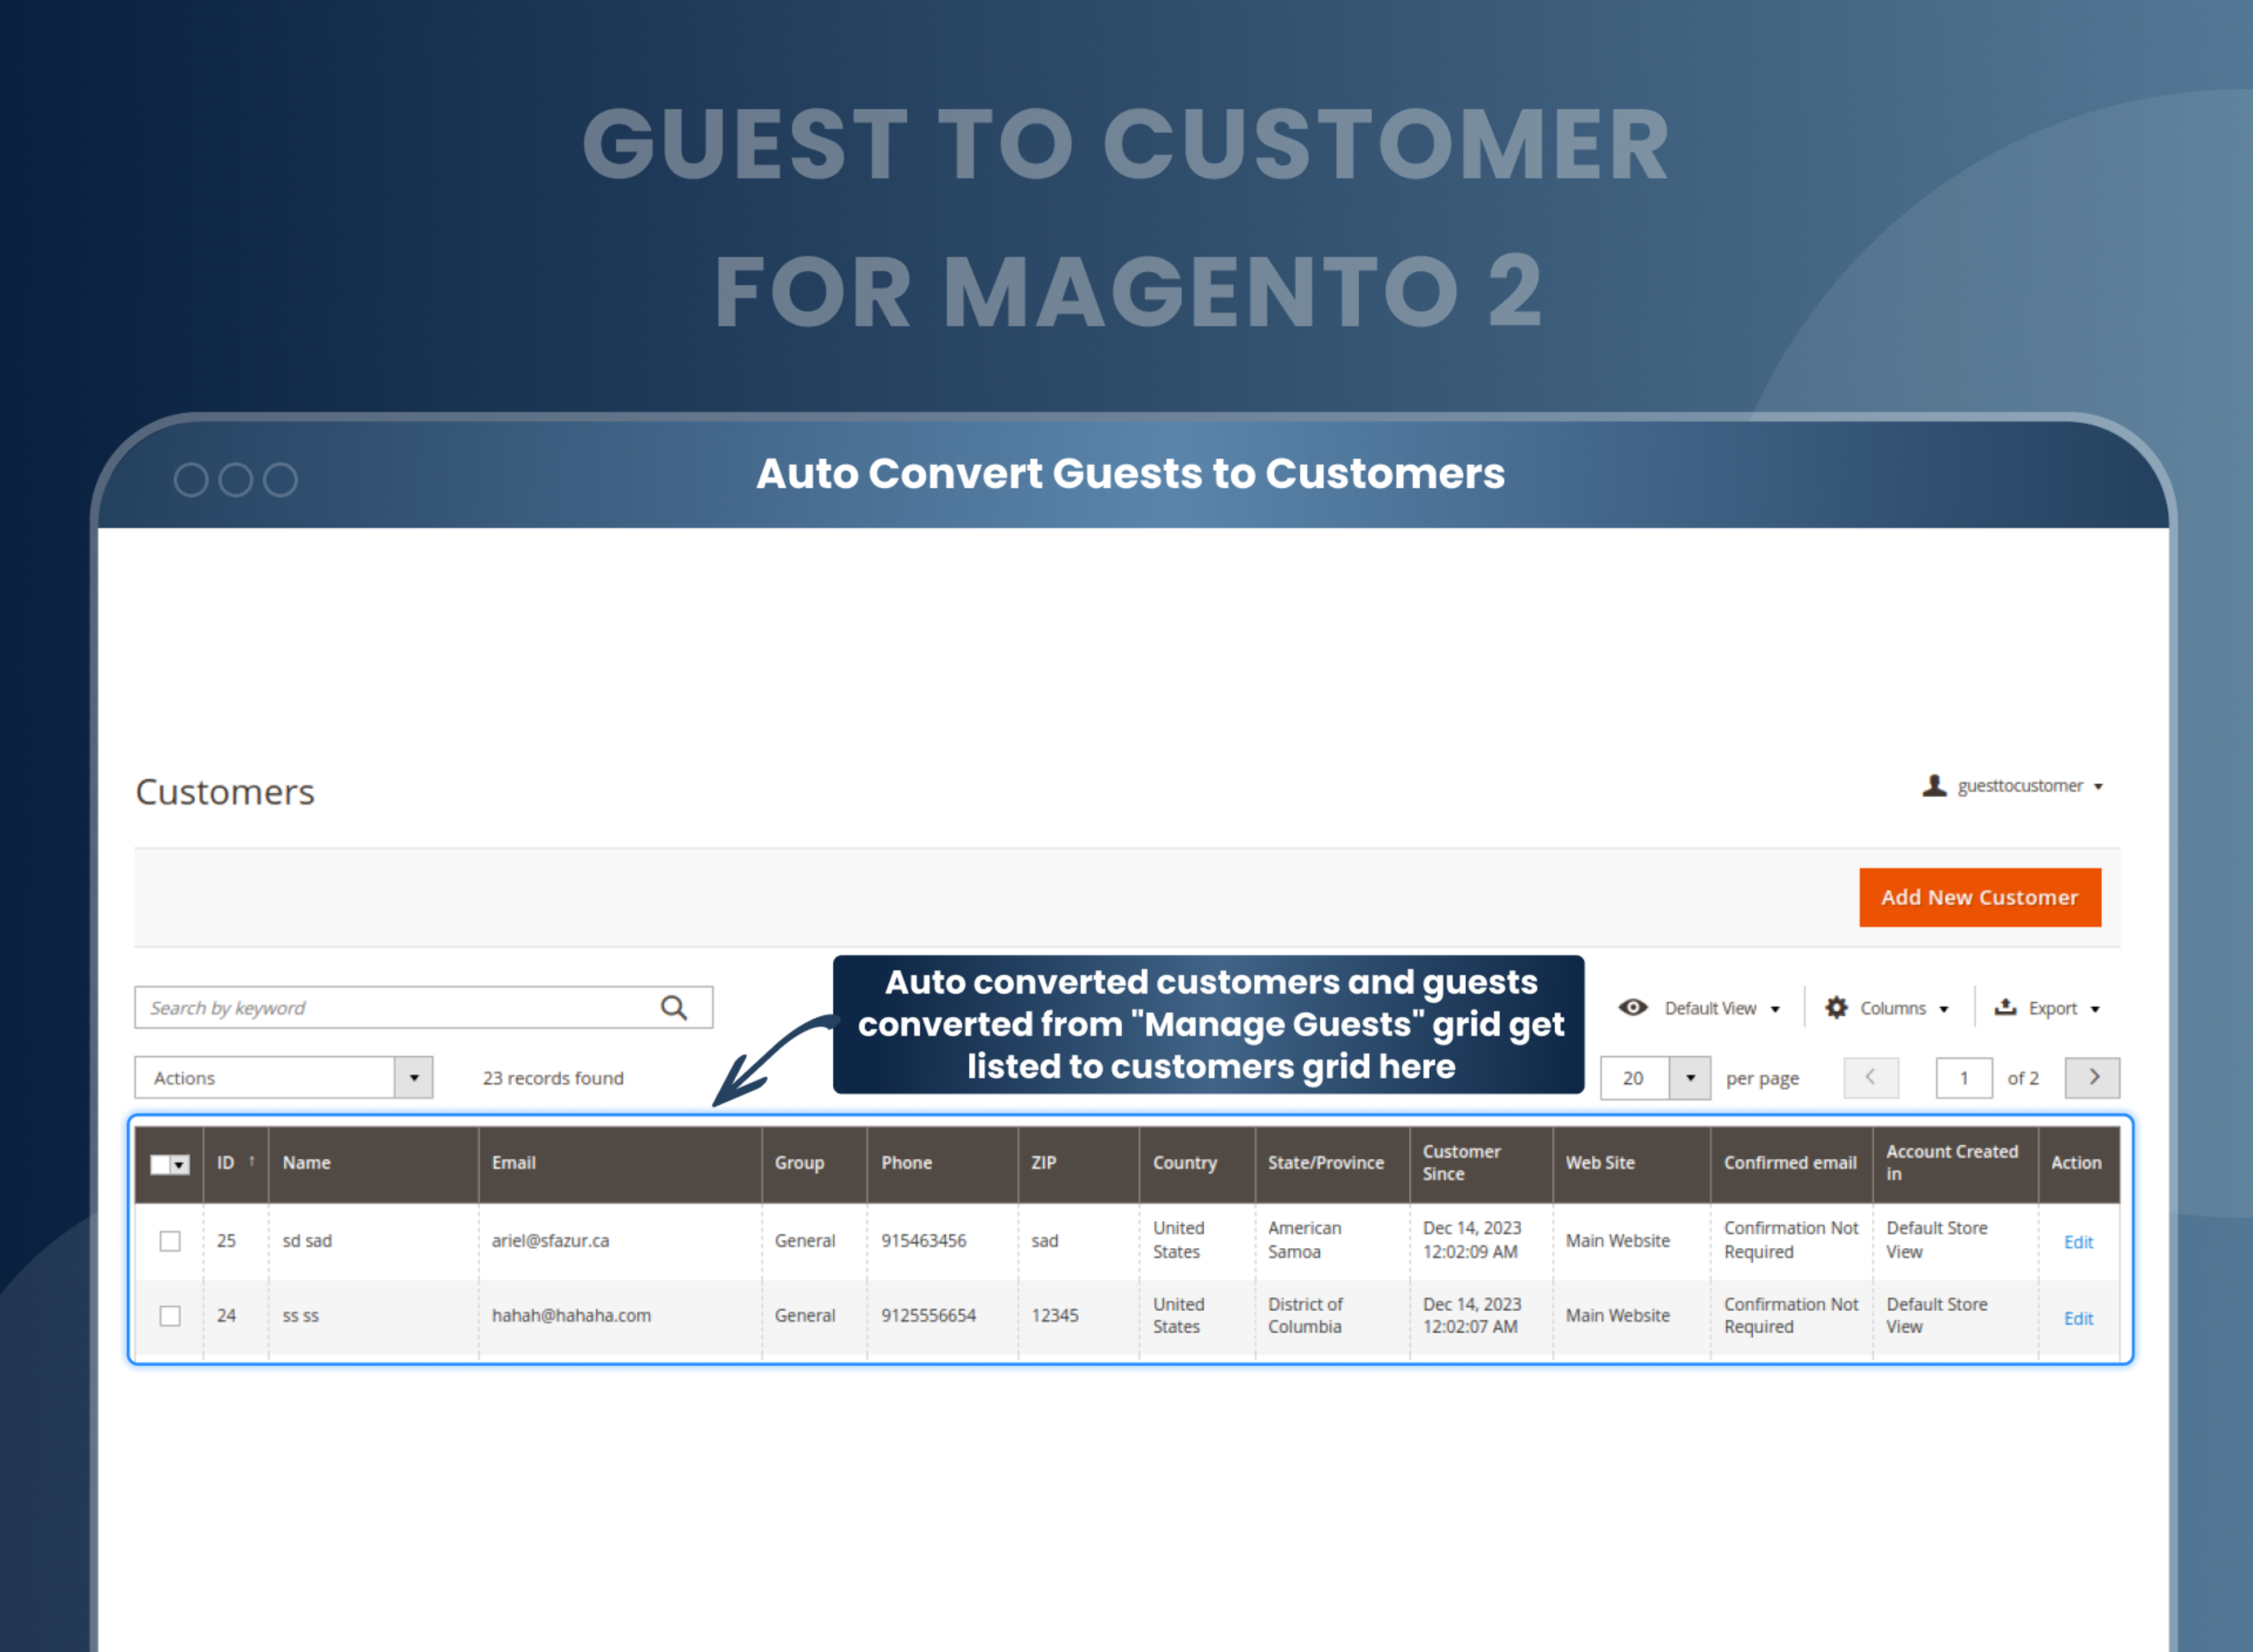Open the per page size dropdown arrow
Viewport: 2253px width, 1652px height.
pos(1690,1078)
